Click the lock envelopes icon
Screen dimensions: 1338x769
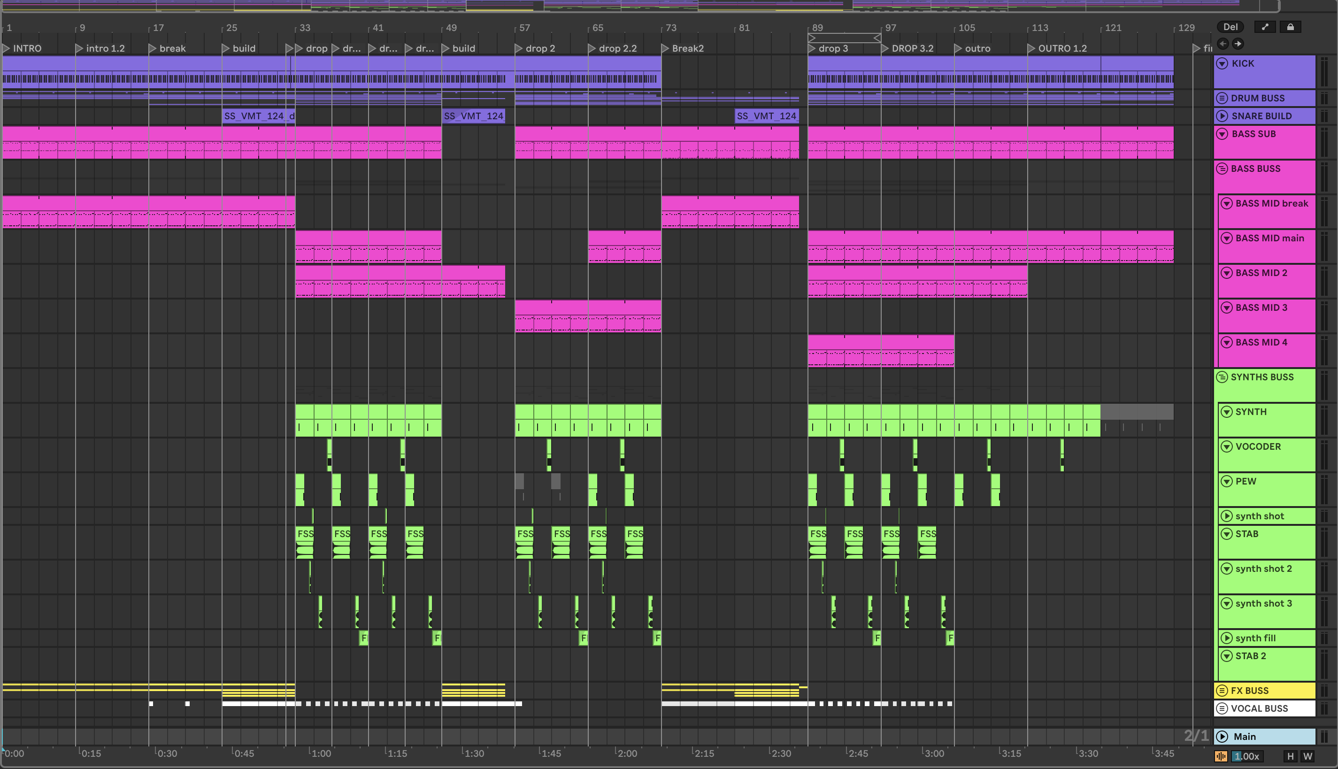pyautogui.click(x=1290, y=27)
